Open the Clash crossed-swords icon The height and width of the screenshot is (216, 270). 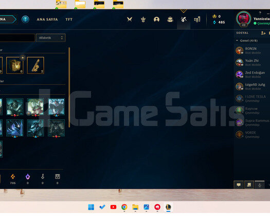click(x=130, y=20)
